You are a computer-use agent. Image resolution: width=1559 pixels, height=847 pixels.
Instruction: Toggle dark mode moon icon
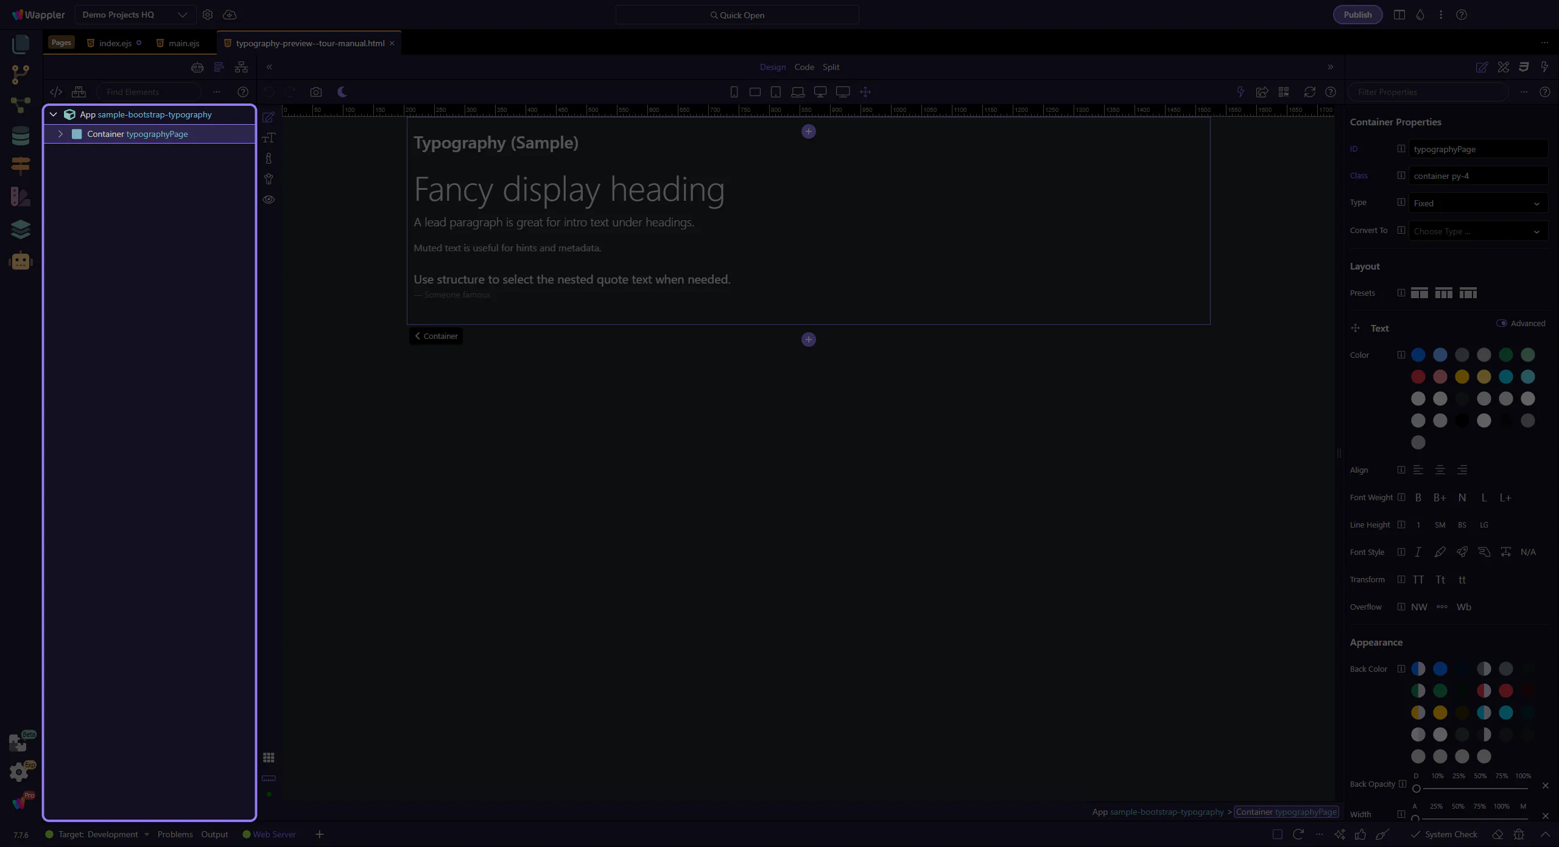342,92
